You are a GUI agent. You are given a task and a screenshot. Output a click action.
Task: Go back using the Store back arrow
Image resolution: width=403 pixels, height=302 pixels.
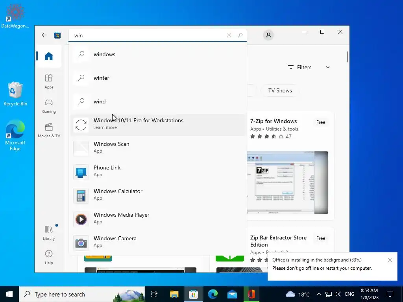coord(44,35)
